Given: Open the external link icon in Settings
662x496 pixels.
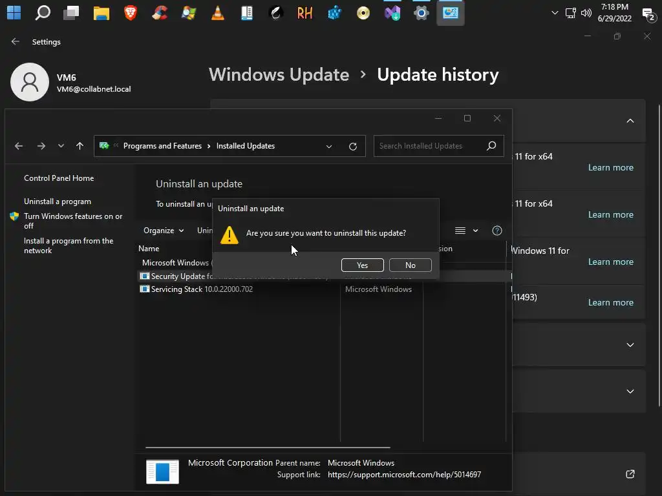Looking at the screenshot, I should click(630, 474).
